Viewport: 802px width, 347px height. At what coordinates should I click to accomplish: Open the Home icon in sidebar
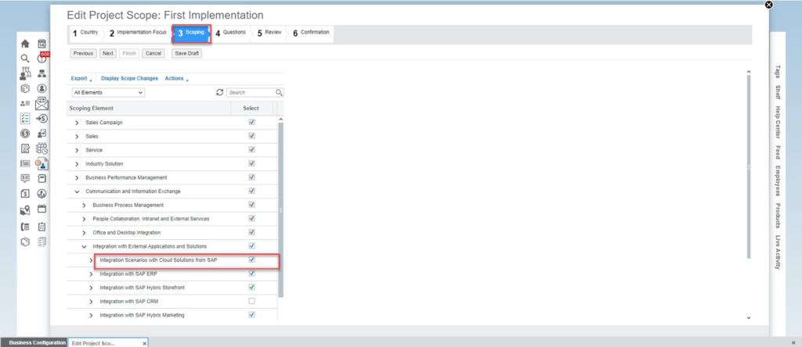tap(25, 44)
